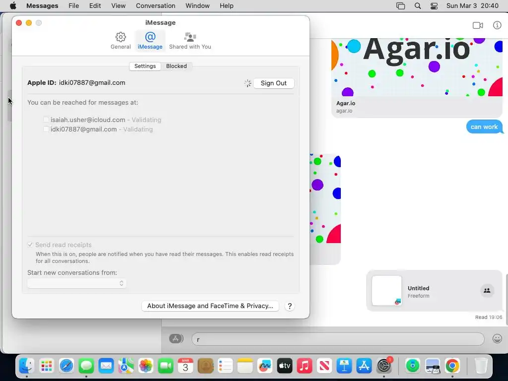Open Stage Manager window icon in menu bar
This screenshot has height=381, width=508.
401,6
